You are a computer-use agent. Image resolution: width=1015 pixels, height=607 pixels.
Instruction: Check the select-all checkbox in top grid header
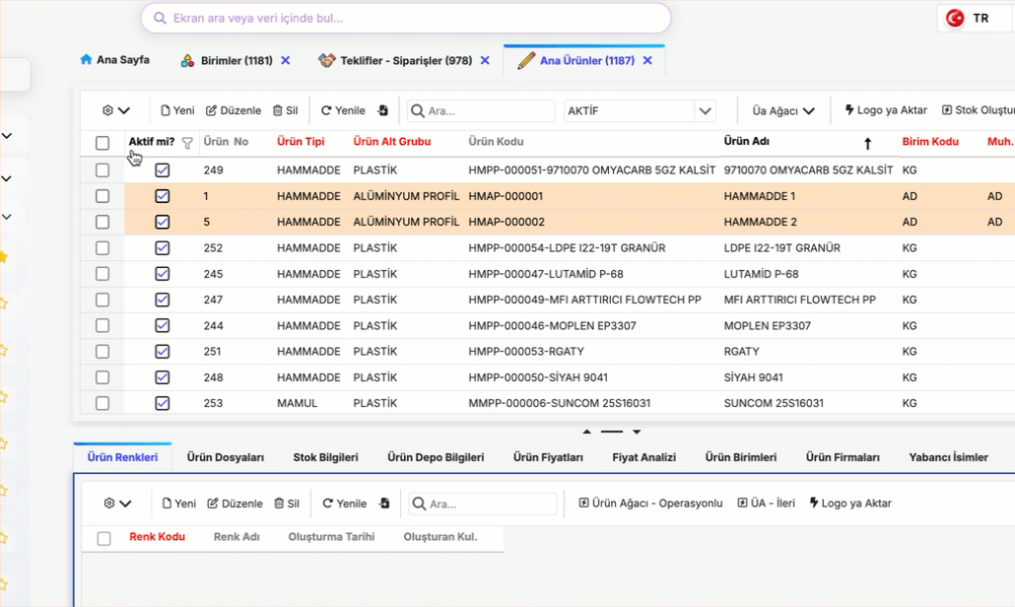[x=102, y=143]
